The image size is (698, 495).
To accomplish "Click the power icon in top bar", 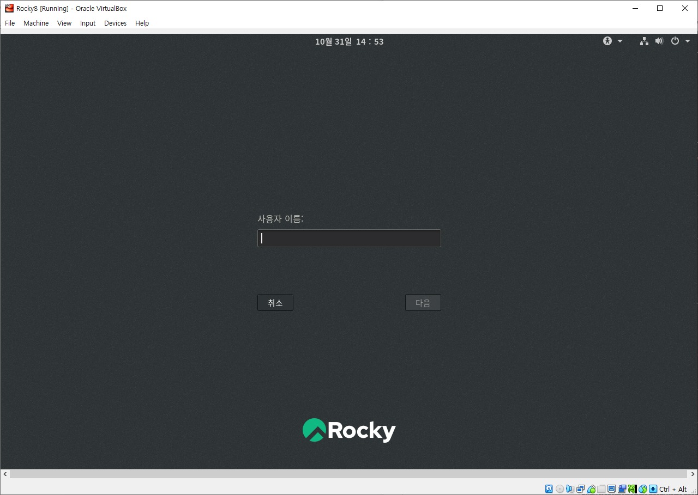I will click(675, 41).
